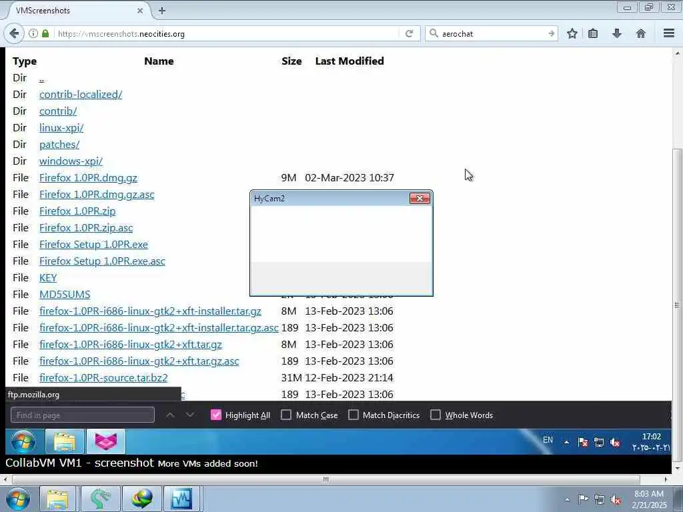Open the monitor graph app on host taskbar
This screenshot has height=512, width=683.
coord(181,499)
